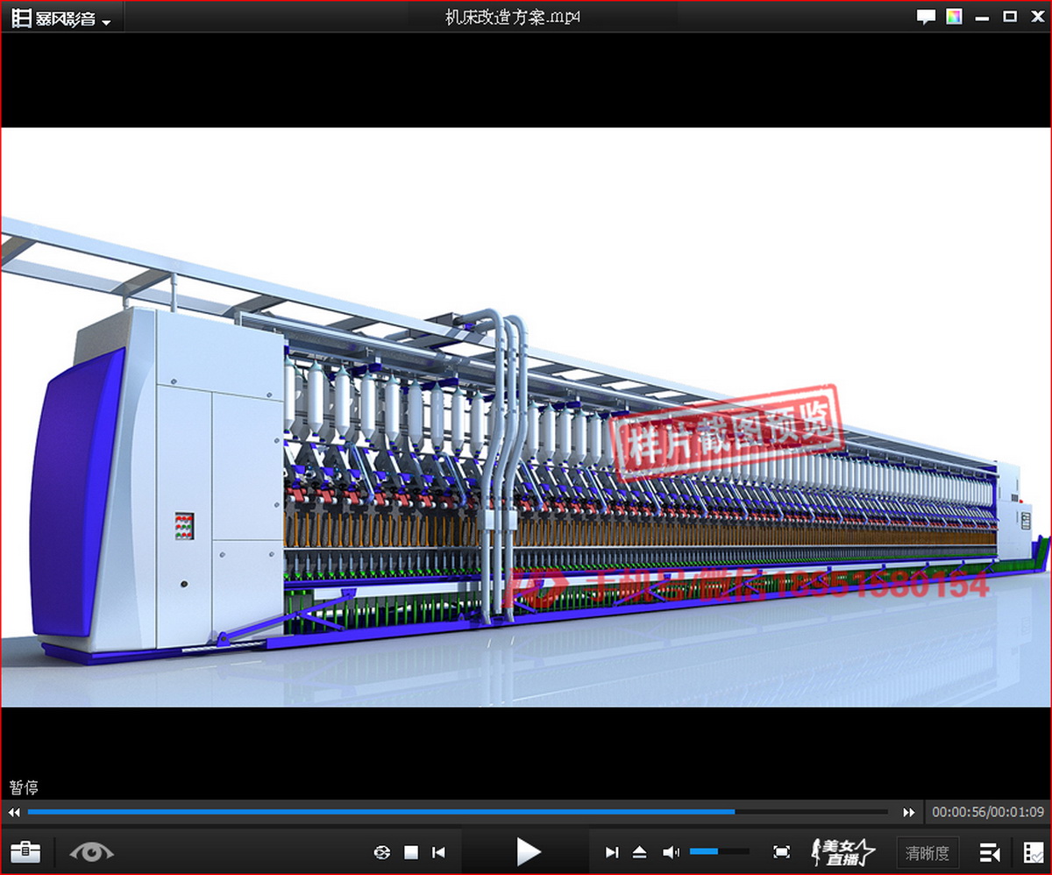This screenshot has width=1052, height=875.
Task: Click the eject/open file icon
Action: tap(639, 851)
